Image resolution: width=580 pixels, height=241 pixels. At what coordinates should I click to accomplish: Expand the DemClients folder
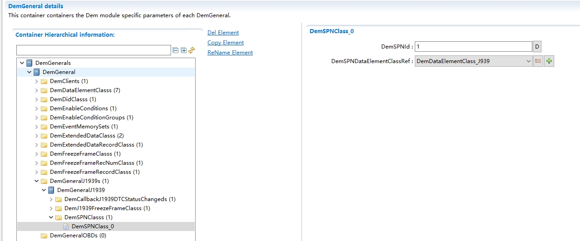click(37, 81)
